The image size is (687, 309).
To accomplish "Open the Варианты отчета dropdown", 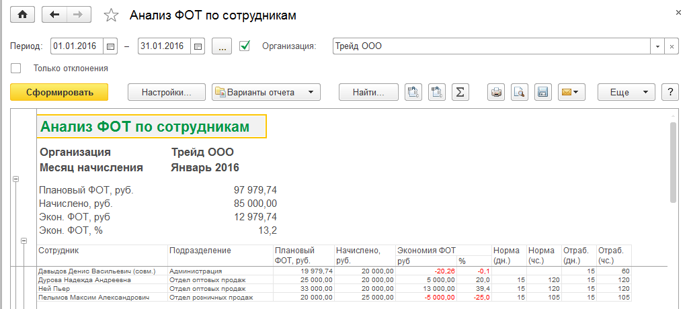I will point(266,92).
